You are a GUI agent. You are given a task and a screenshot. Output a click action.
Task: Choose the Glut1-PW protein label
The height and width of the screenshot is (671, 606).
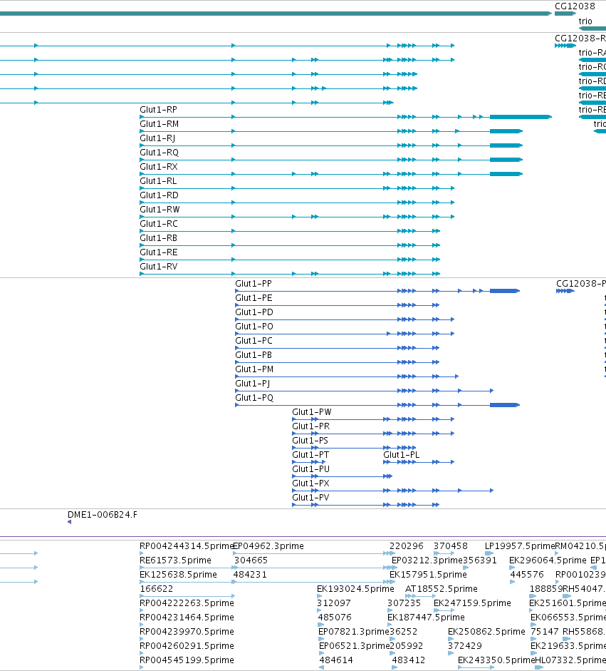tap(312, 412)
